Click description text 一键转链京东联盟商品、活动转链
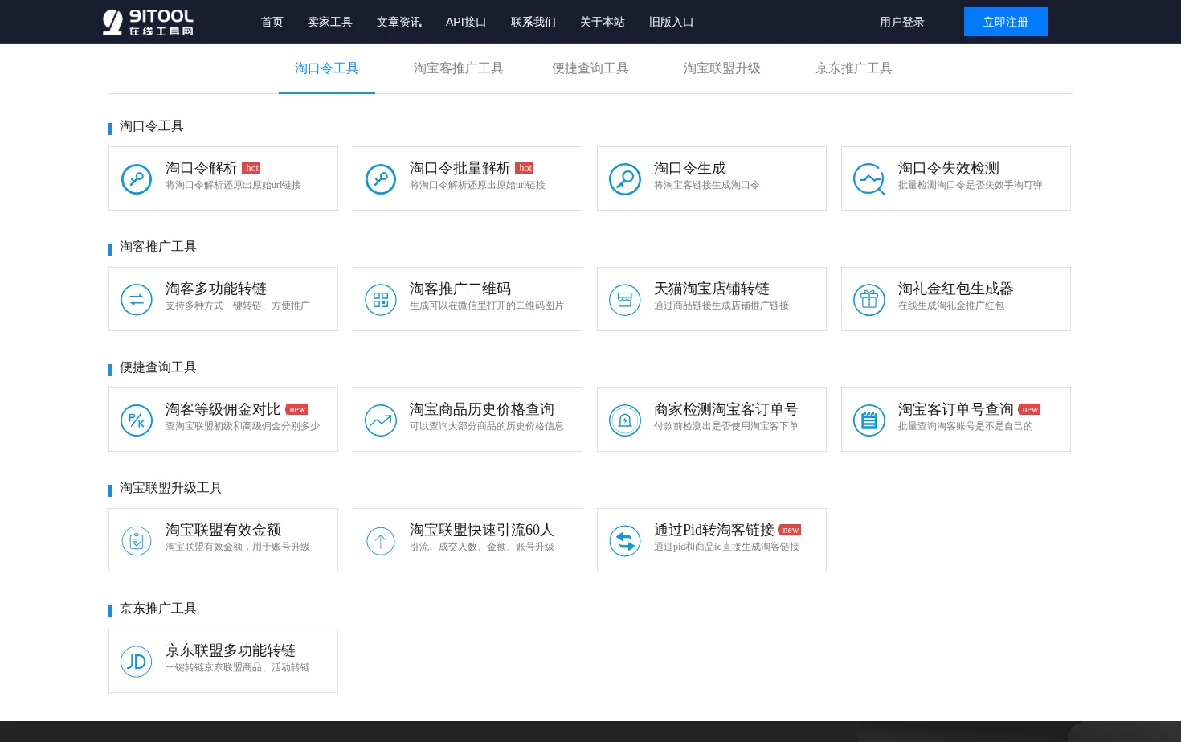The height and width of the screenshot is (742, 1181). click(238, 667)
